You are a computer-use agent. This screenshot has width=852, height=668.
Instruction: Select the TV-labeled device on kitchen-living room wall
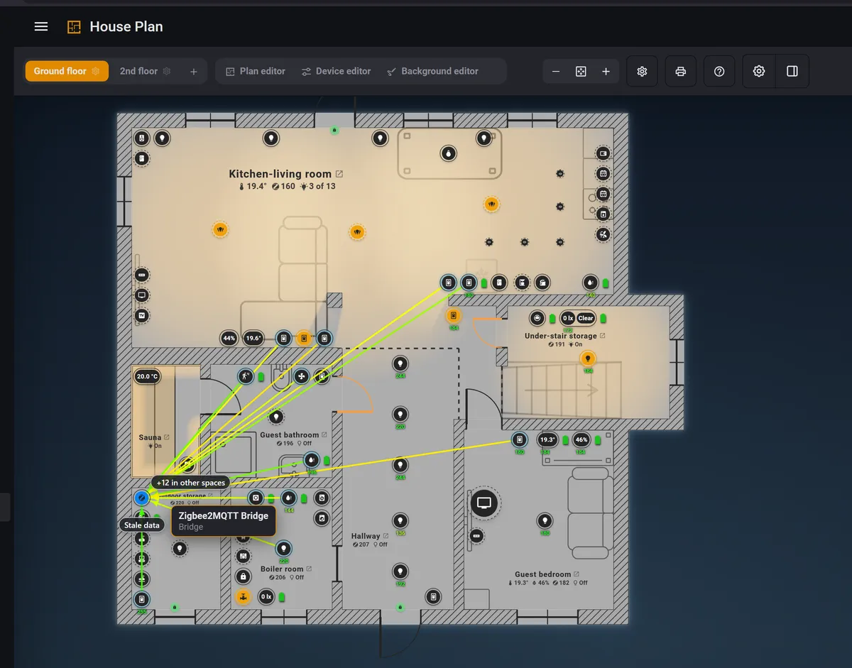click(x=142, y=315)
